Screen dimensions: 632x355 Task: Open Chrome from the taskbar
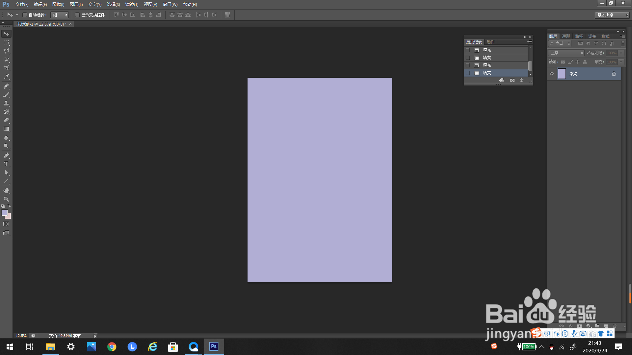coord(112,347)
